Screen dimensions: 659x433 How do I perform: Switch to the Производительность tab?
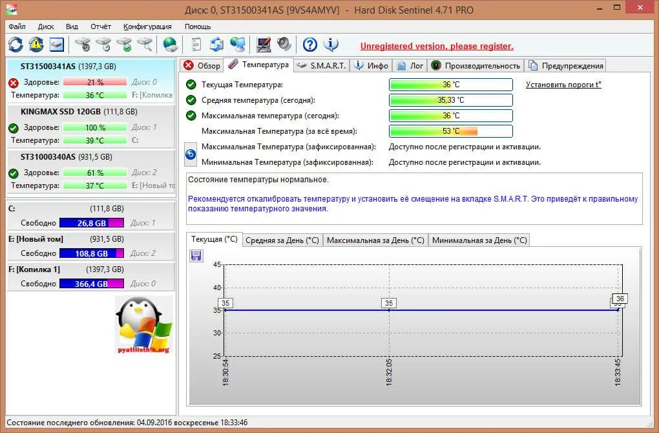point(476,65)
